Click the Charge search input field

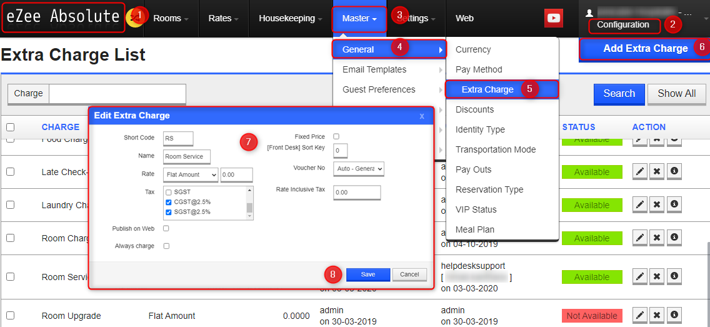pos(117,94)
